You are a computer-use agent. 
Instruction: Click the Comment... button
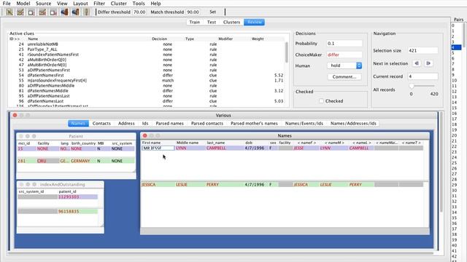tap(344, 76)
